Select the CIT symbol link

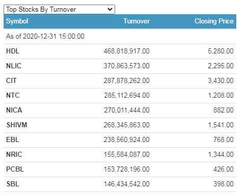tap(11, 80)
